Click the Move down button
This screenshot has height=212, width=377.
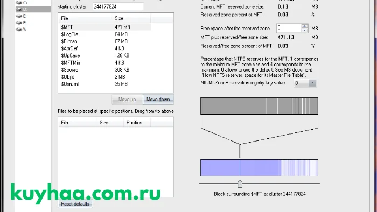pos(158,100)
